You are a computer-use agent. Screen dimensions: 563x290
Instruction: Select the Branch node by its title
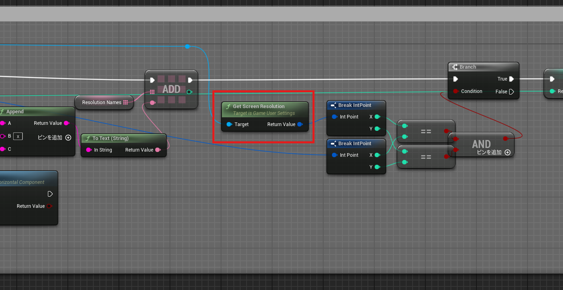(x=468, y=67)
